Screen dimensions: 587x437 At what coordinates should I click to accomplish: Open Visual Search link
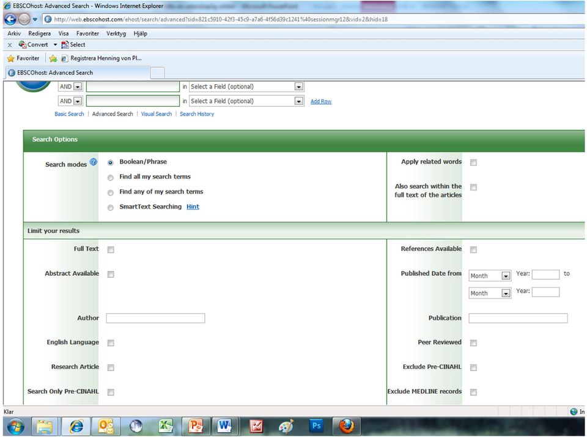157,114
